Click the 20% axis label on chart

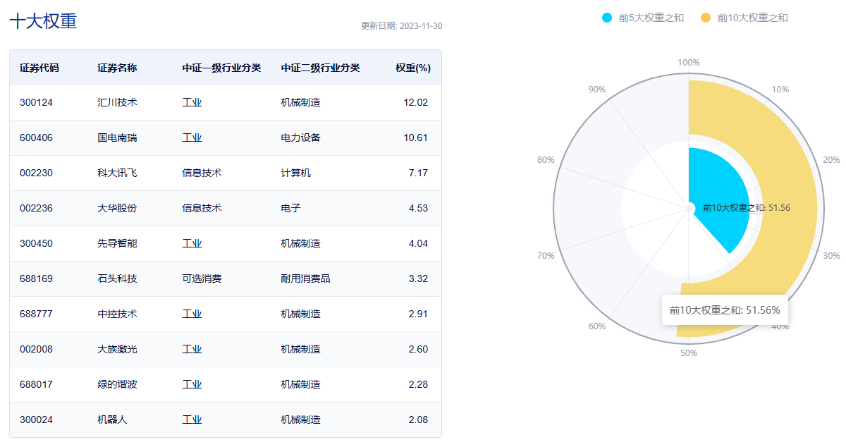(x=832, y=160)
